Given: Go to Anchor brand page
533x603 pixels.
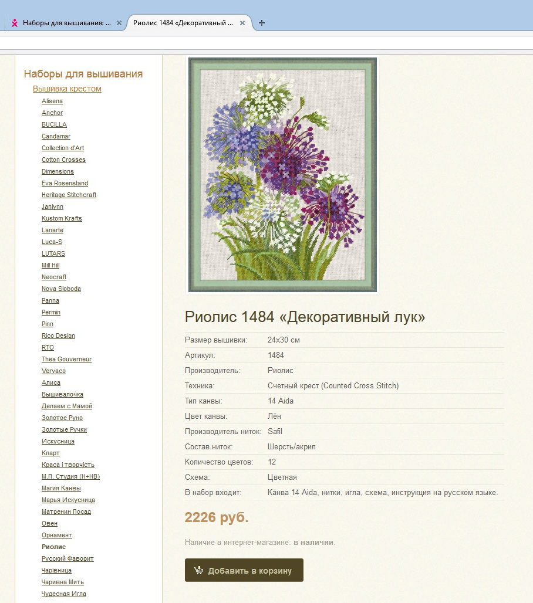Looking at the screenshot, I should pos(52,113).
